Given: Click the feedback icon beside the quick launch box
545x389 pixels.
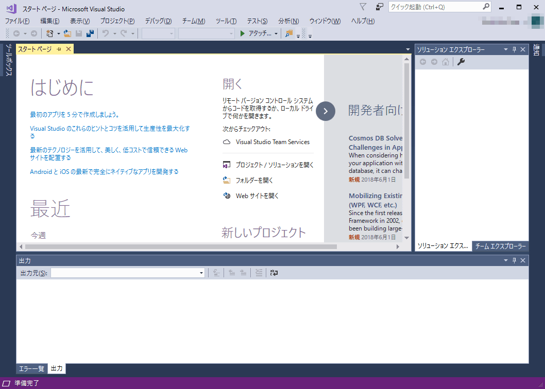Looking at the screenshot, I should [x=379, y=7].
